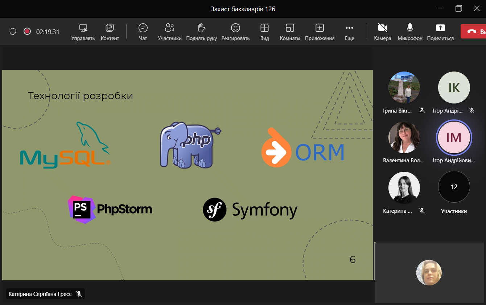Select the IK initials participant tile
This screenshot has width=486, height=305.
[x=454, y=88]
